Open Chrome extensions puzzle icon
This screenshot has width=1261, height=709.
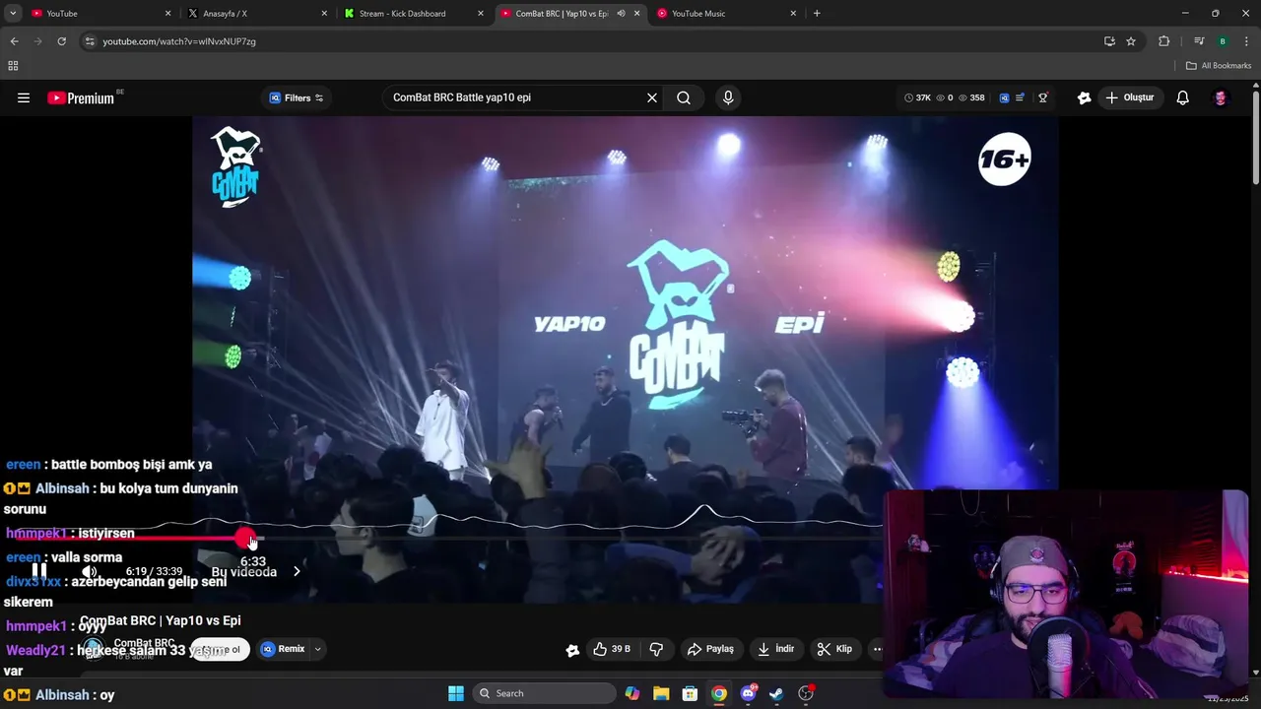click(1163, 41)
